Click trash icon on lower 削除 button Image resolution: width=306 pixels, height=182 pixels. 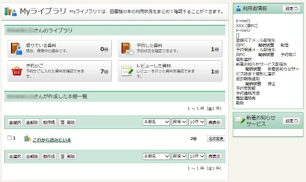[63, 156]
